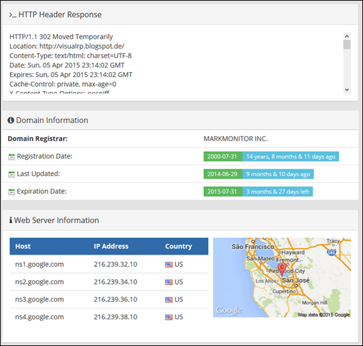Screen dimensions: 363x346
Task: Click the Date: Sun, 05 Apr 2015 header line
Action: [x=67, y=65]
